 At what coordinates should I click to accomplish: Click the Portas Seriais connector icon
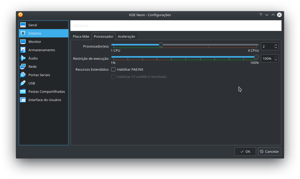click(23, 75)
